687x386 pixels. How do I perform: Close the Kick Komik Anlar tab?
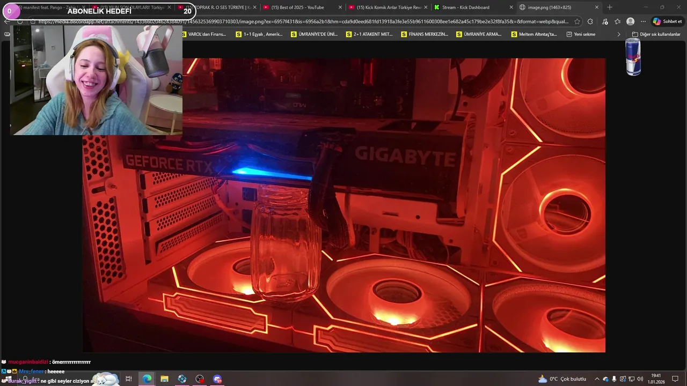426,8
